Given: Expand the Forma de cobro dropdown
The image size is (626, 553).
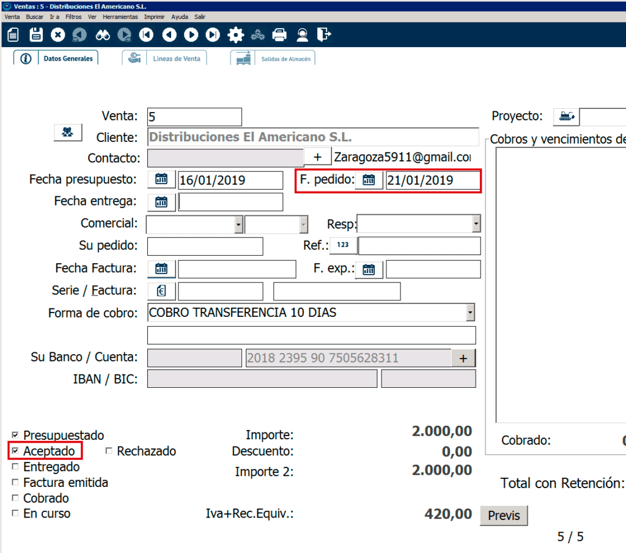Looking at the screenshot, I should pyautogui.click(x=469, y=313).
